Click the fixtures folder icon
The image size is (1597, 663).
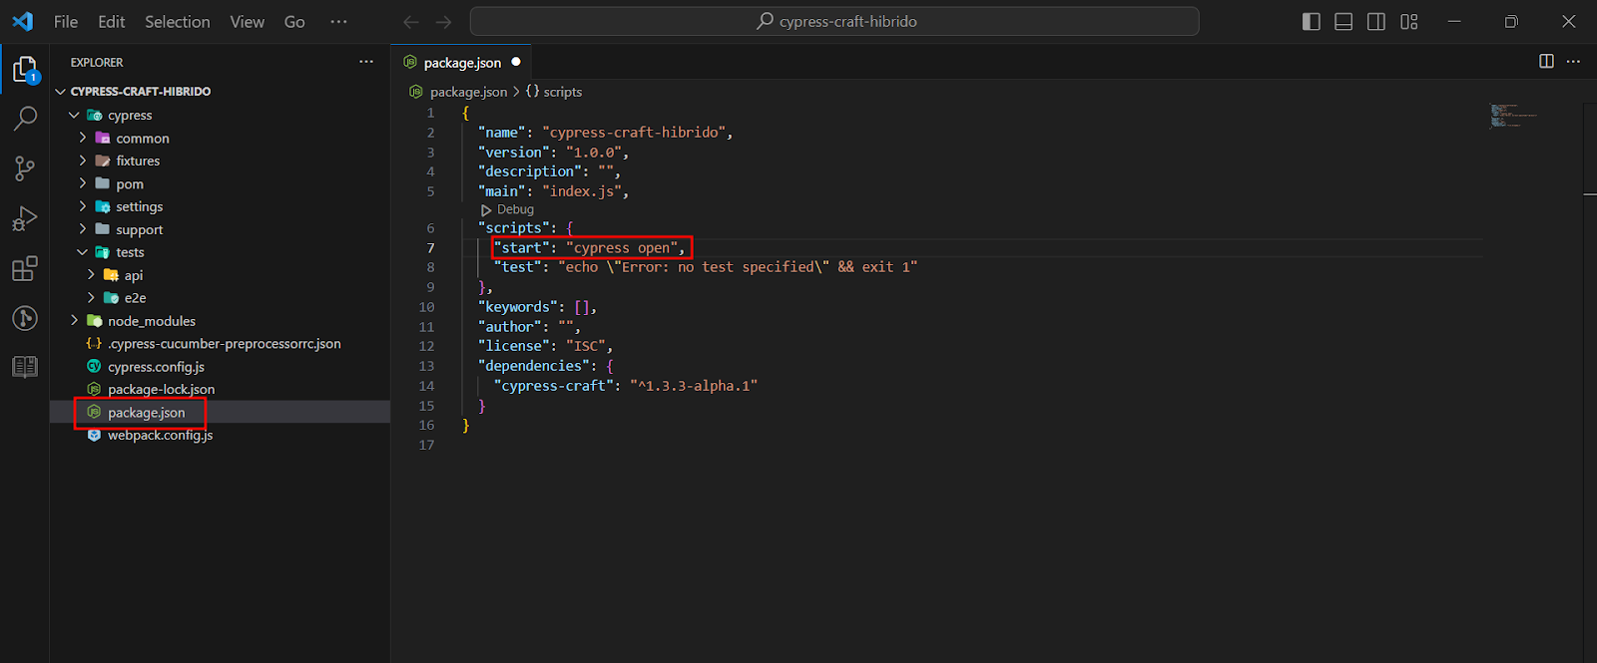click(103, 161)
